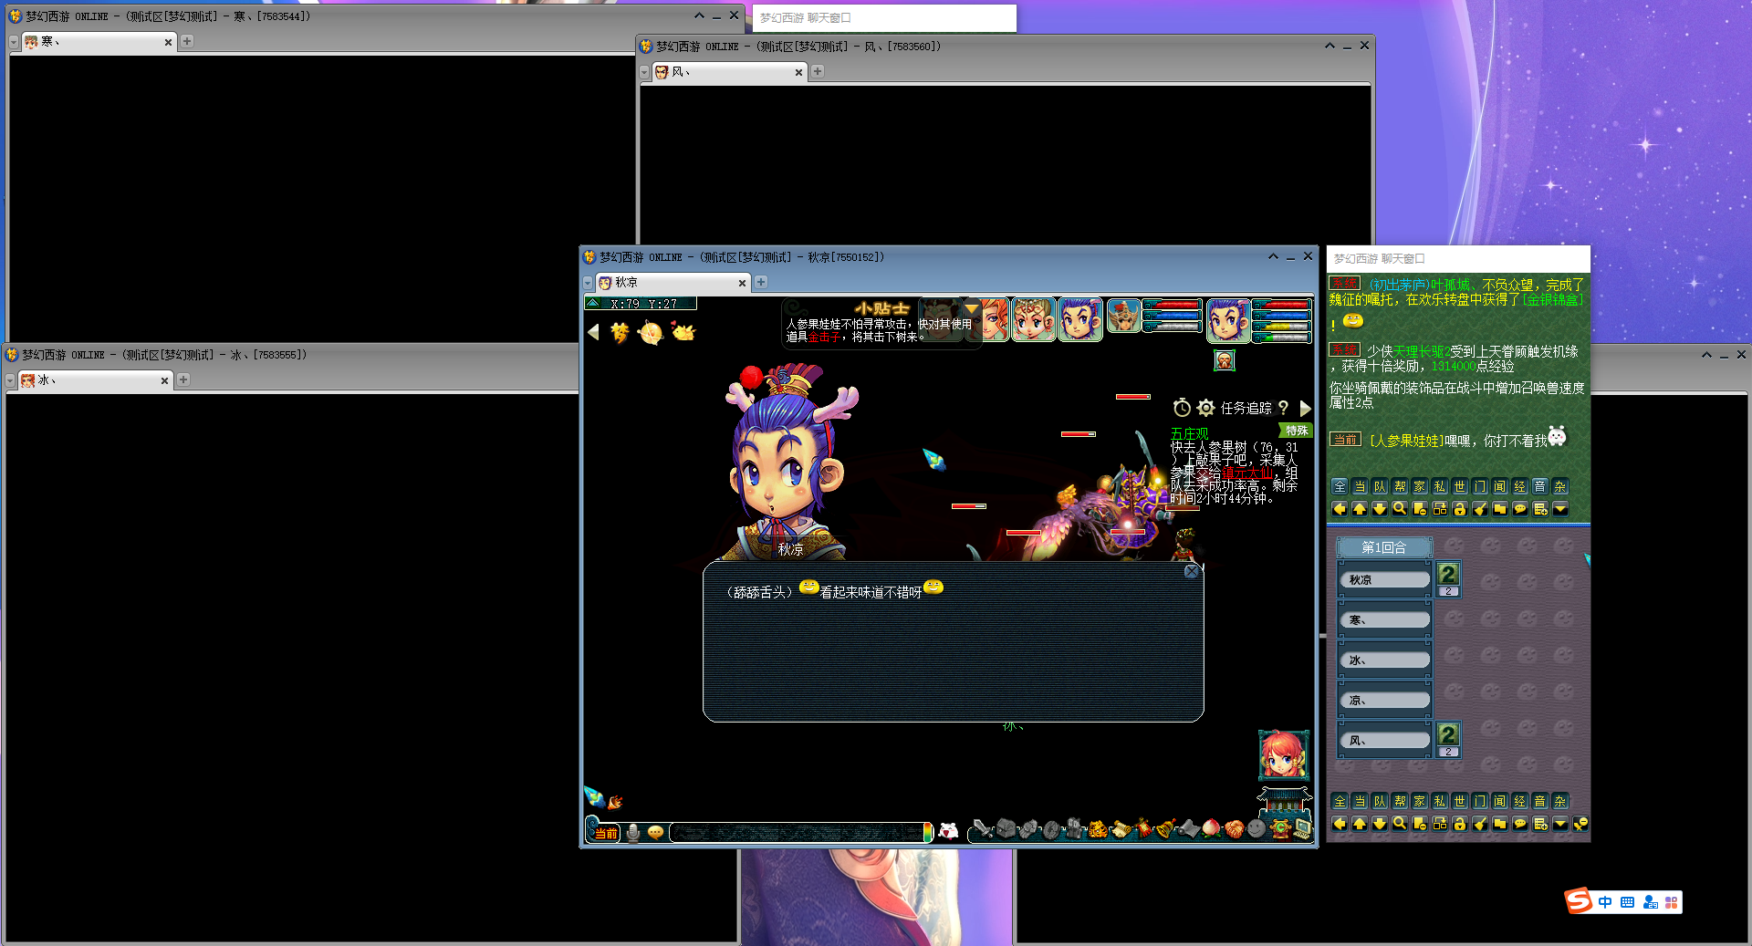Click Sogou input method logo in tray
This screenshot has height=946, width=1752.
pyautogui.click(x=1579, y=901)
